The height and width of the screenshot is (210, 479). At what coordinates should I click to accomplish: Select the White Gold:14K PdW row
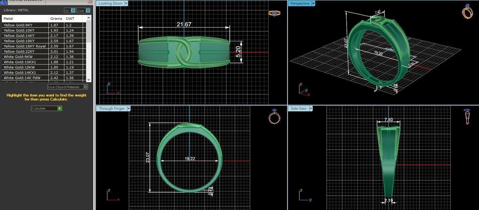44,78
